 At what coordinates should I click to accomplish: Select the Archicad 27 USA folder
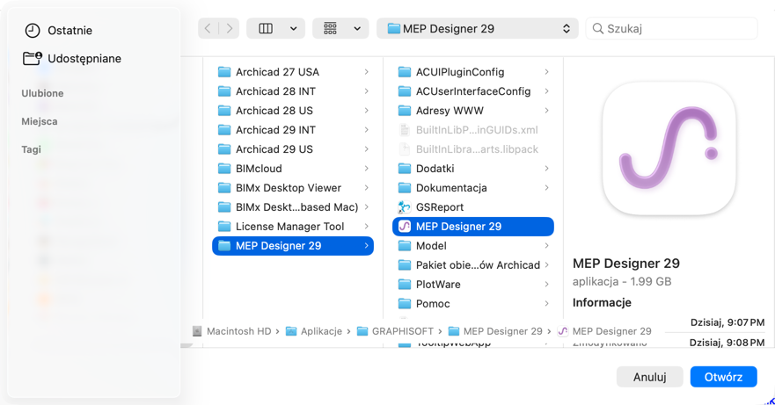coord(293,72)
